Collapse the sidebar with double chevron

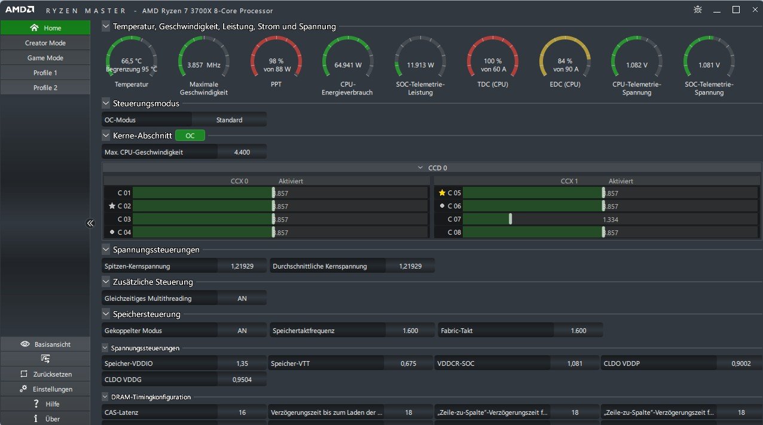pyautogui.click(x=90, y=223)
